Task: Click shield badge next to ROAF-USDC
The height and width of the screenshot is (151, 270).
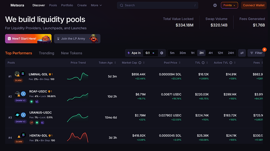Action: click(x=49, y=92)
